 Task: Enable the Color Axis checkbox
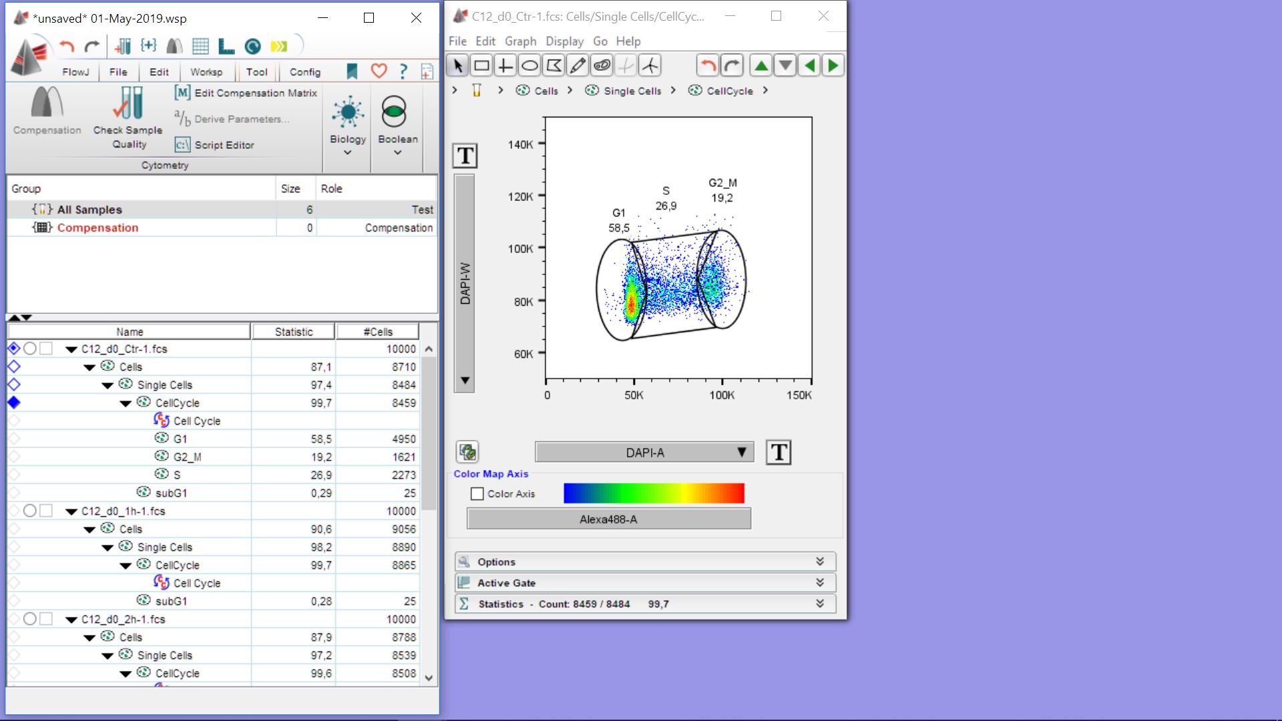tap(477, 494)
